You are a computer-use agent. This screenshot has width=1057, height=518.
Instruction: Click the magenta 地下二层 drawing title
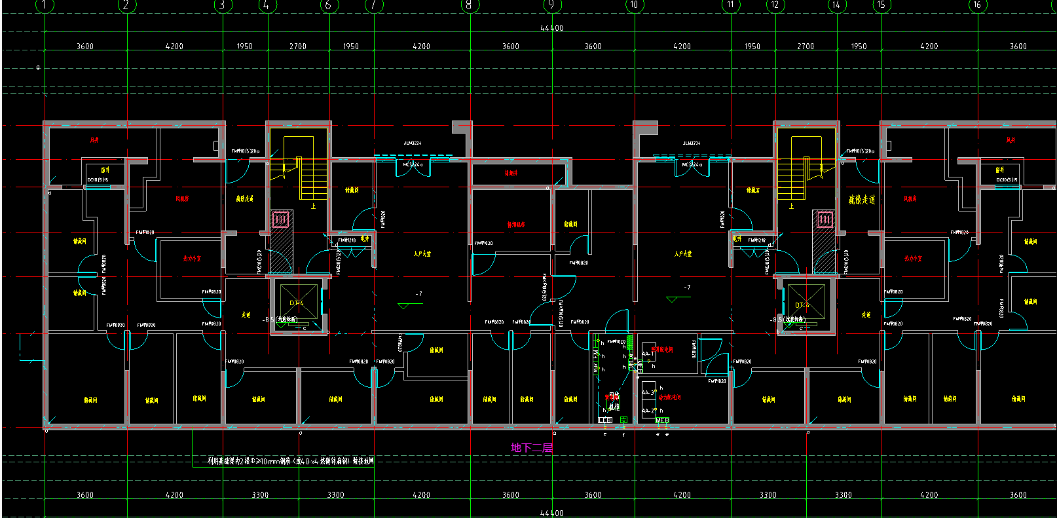tap(532, 448)
